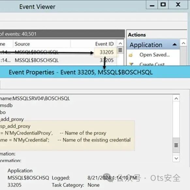Click the Event Properties title bar

(95, 72)
